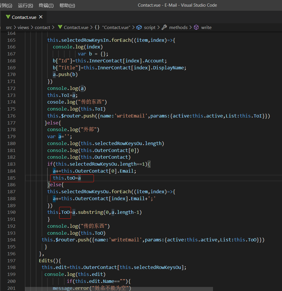Image resolution: width=282 pixels, height=291 pixels.
Task: Click the cube icon beside write
Action: pyautogui.click(x=196, y=27)
